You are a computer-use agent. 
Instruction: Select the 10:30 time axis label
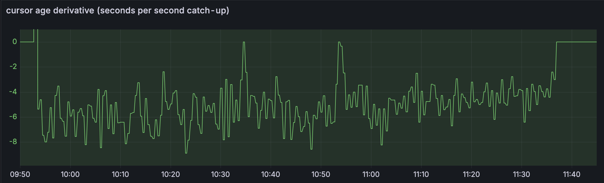click(220, 174)
